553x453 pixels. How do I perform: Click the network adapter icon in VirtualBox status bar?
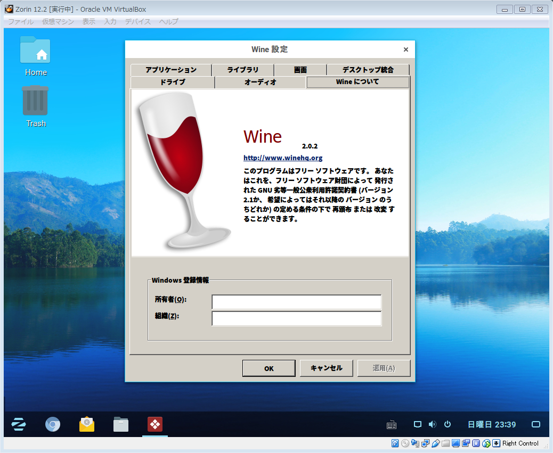point(424,443)
